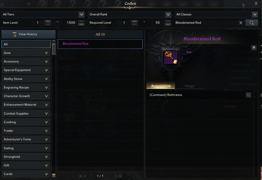Select the Acquisition tab
Screen dimensions: 262x180
click(161, 86)
